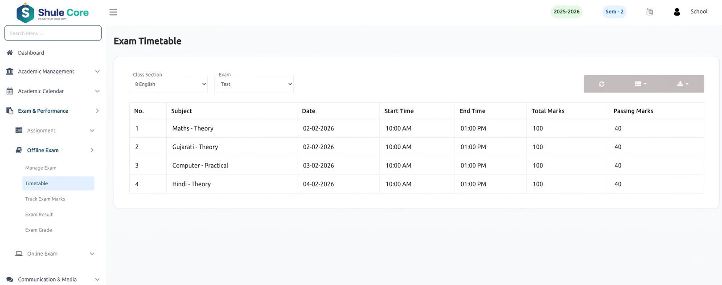The height and width of the screenshot is (285, 722).
Task: Open the column list view dropdown
Action: [640, 84]
